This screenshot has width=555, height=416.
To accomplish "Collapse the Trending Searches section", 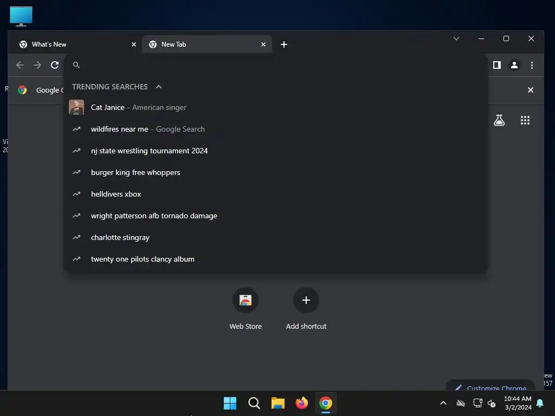I will (159, 87).
